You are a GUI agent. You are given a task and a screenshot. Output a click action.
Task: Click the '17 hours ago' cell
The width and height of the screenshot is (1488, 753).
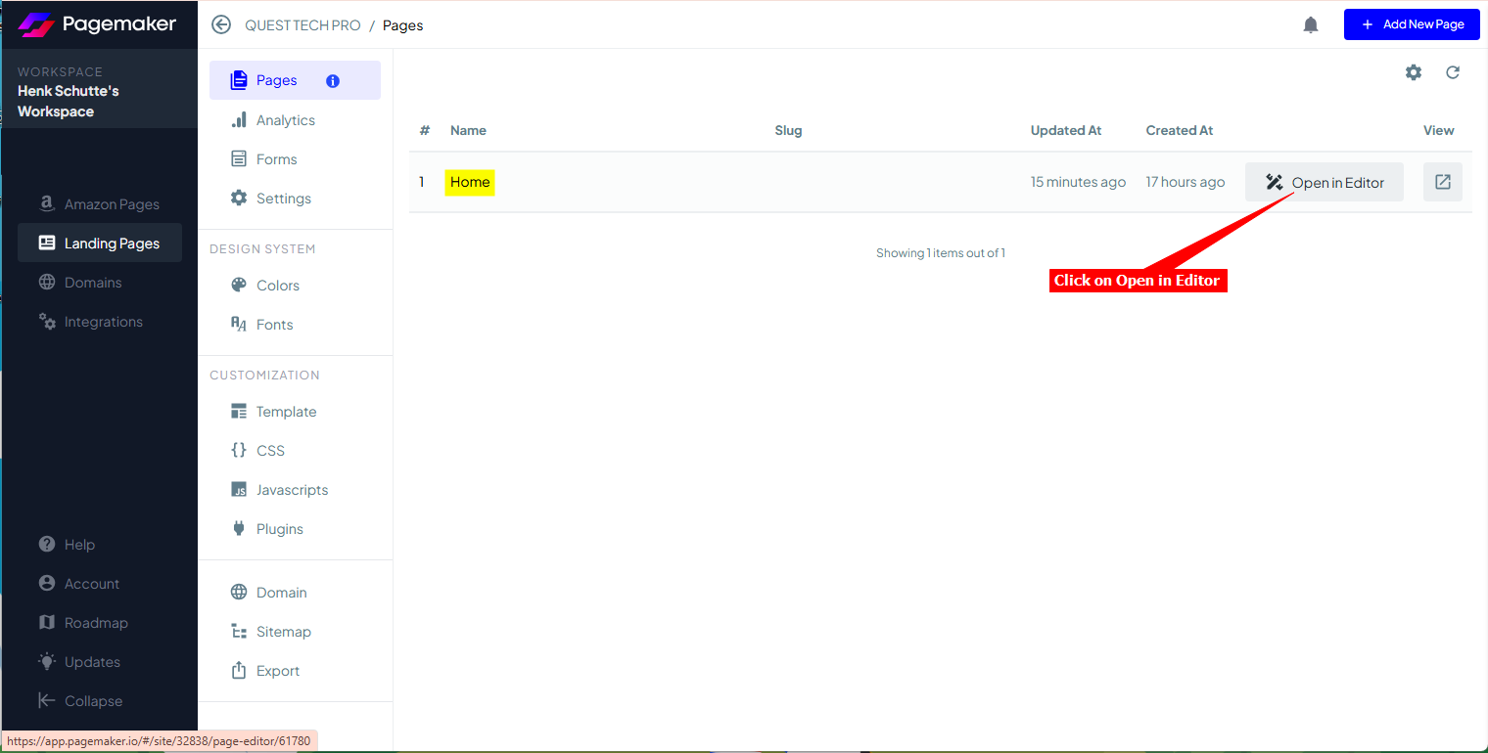click(1186, 182)
